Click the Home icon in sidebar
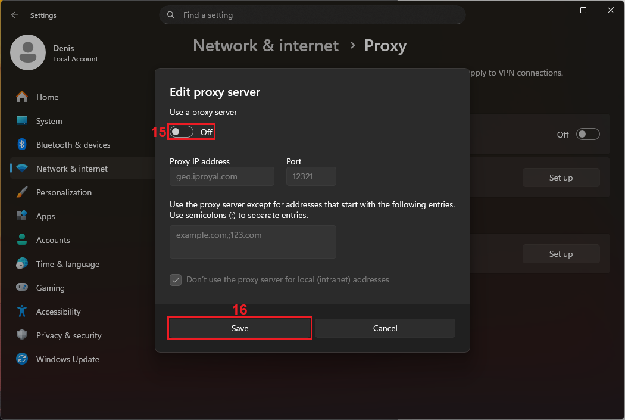Viewport: 625px width, 420px height. (x=22, y=97)
